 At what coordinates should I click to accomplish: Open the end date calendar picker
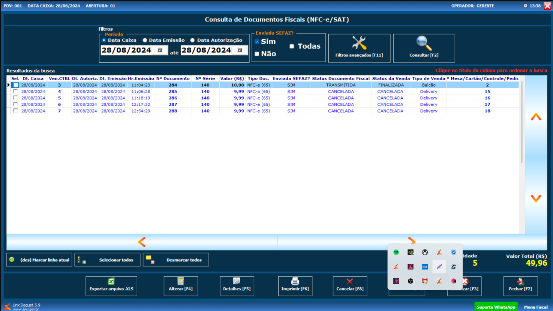[240, 50]
